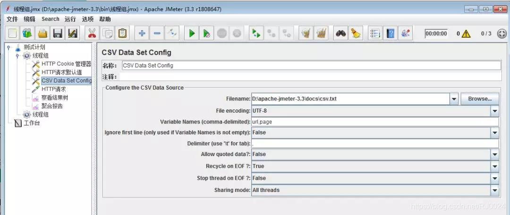Image resolution: width=510 pixels, height=215 pixels.
Task: Collapse all tree nodes with minus icon
Action: click(x=157, y=33)
